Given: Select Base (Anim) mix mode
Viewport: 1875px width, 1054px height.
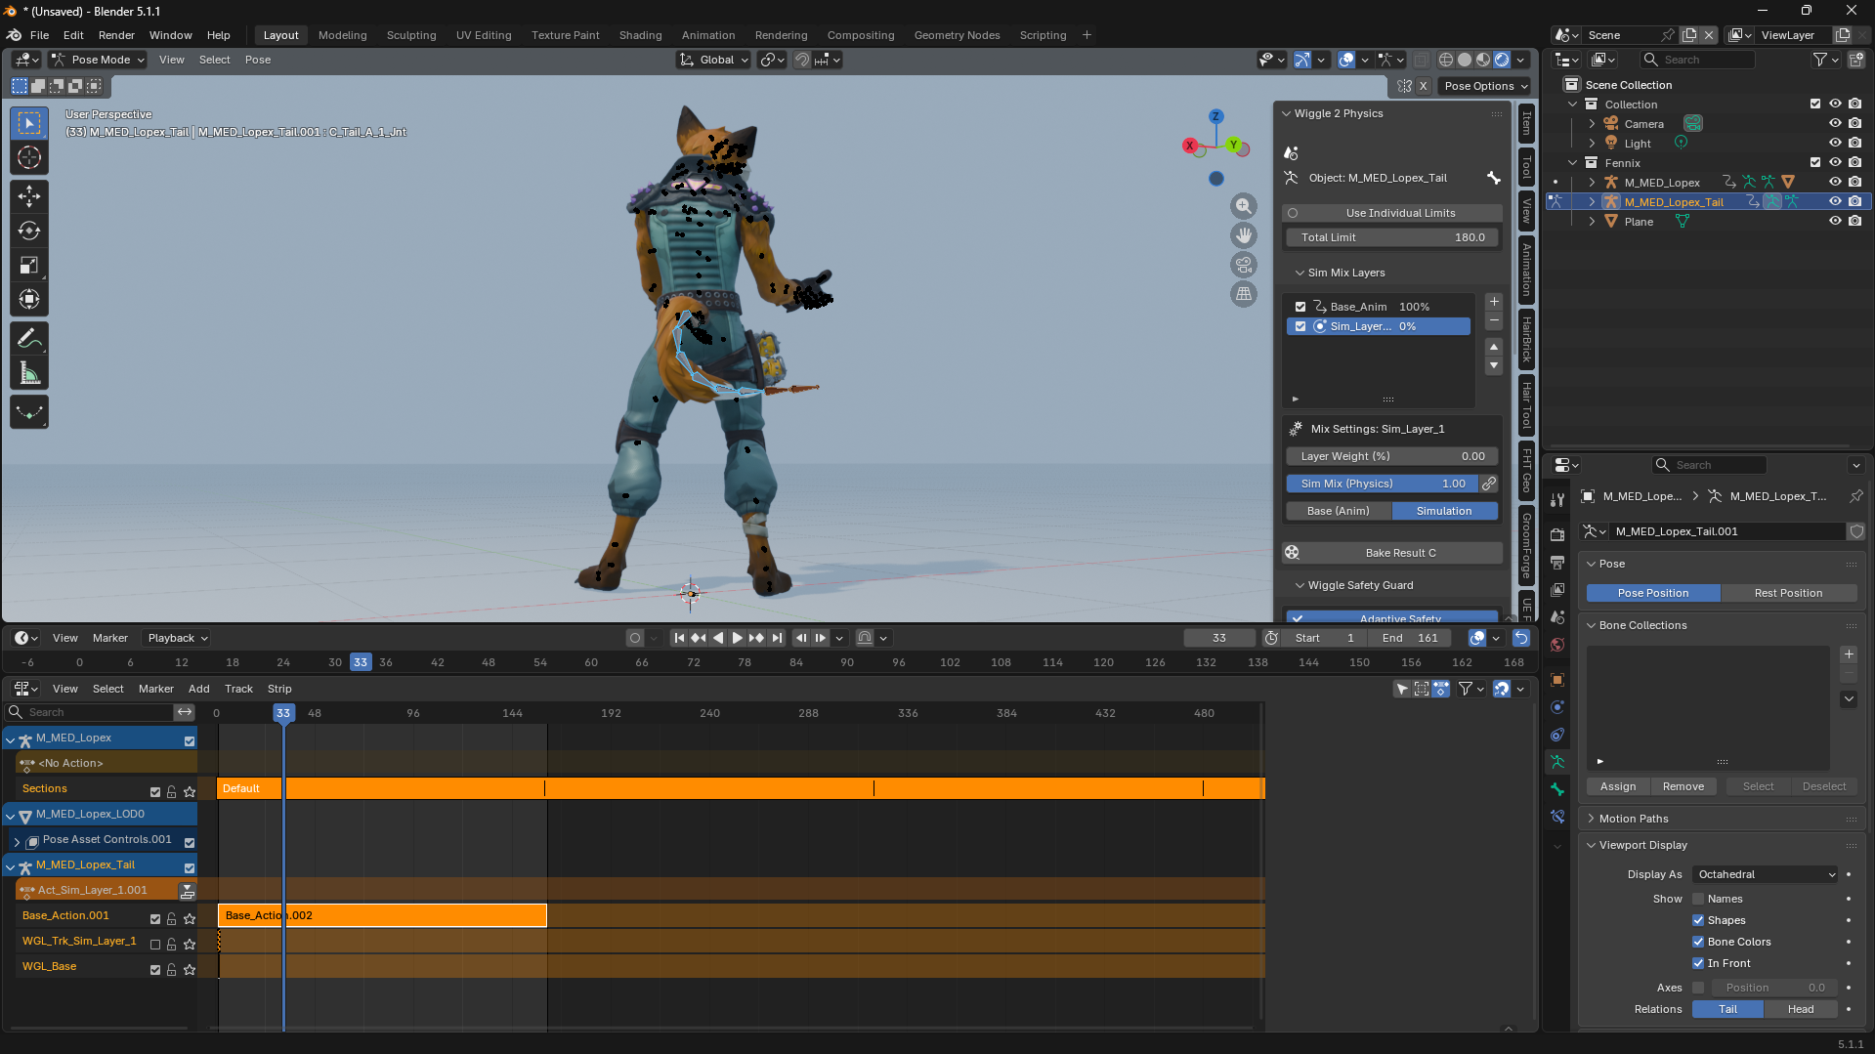Looking at the screenshot, I should [1338, 511].
